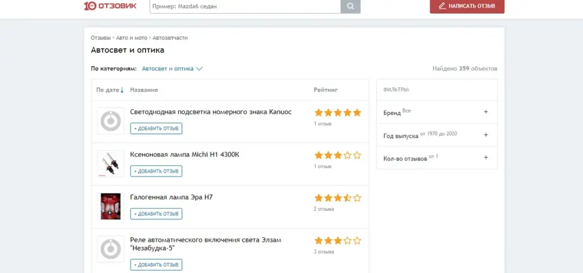This screenshot has height=273, width=583.
Task: Click the Написать отзыв button
Action: coord(467,6)
